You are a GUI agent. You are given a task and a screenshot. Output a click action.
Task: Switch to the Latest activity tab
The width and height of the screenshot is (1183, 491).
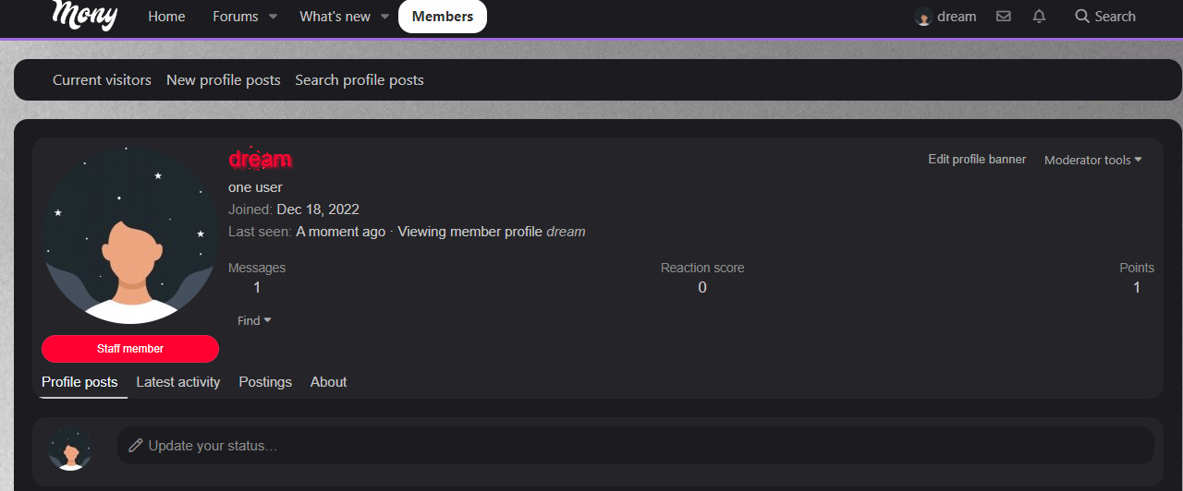coord(178,382)
